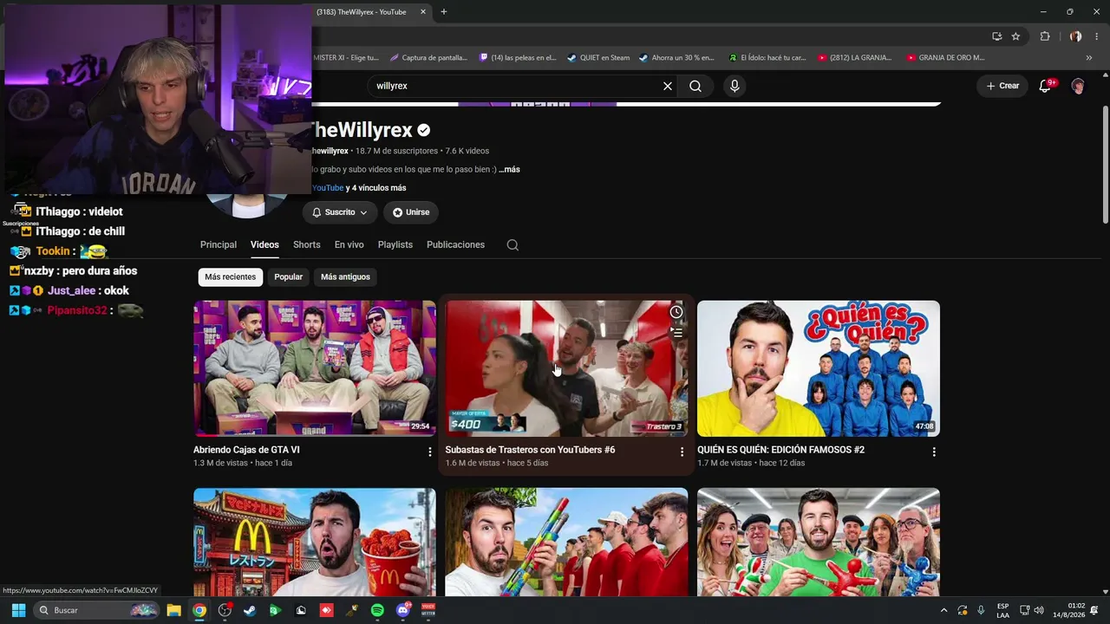
Task: Open Spotify from the taskbar
Action: pyautogui.click(x=377, y=610)
